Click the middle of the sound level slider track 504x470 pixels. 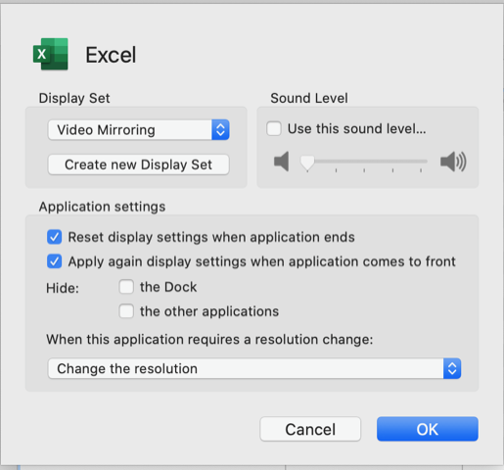point(364,161)
